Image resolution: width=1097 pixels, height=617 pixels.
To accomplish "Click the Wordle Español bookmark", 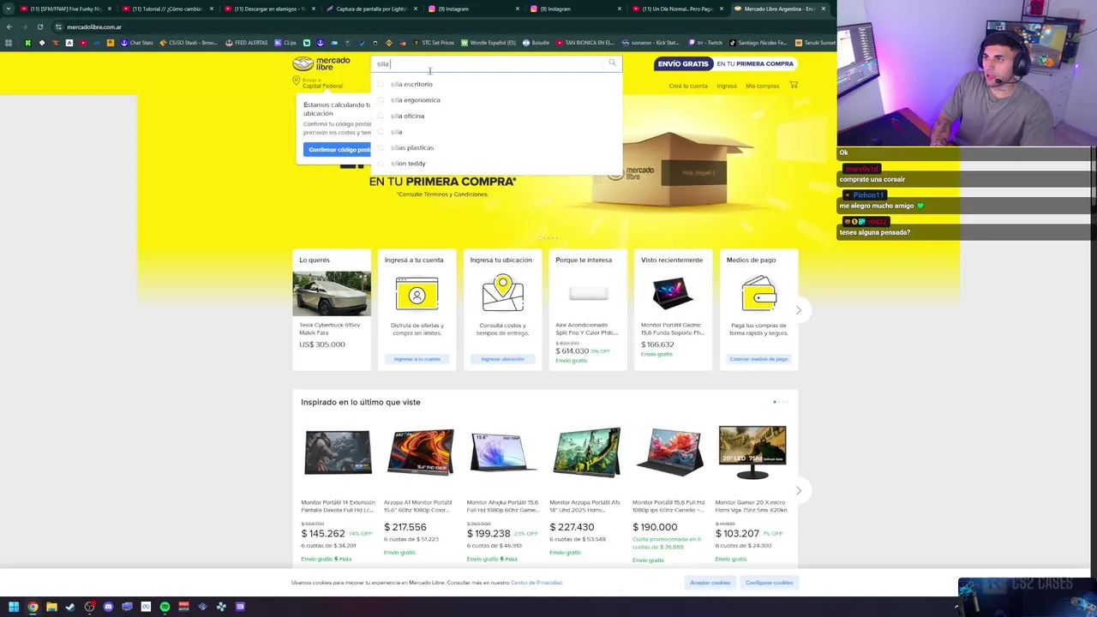I will point(489,43).
